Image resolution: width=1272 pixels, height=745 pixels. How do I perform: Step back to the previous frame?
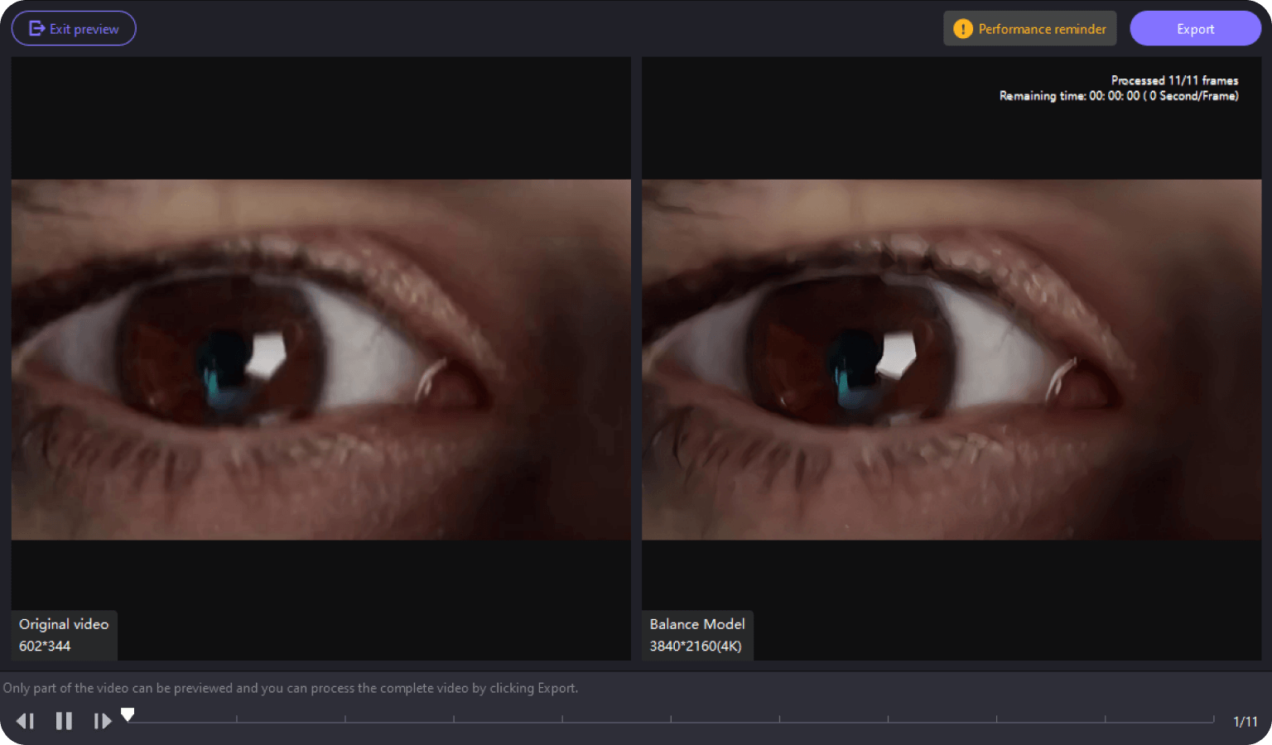pyautogui.click(x=26, y=721)
